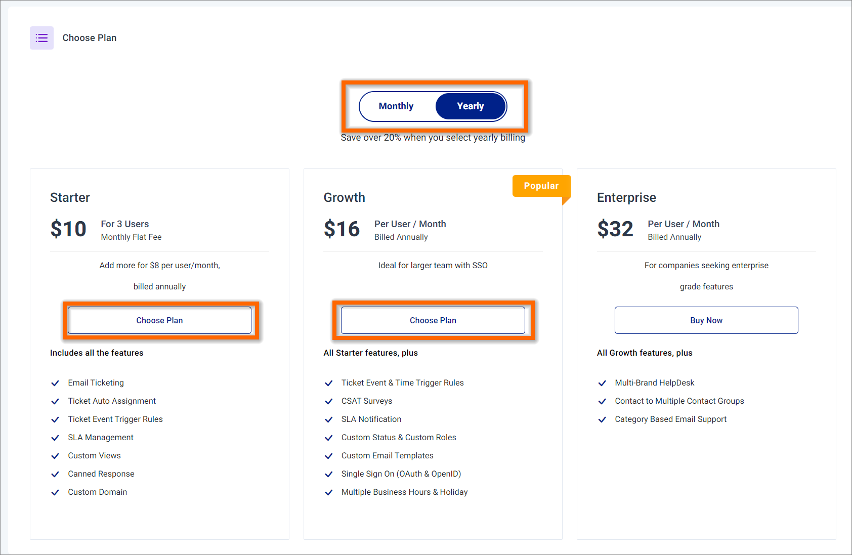
Task: Click 'For 3 Users' label
Action: click(x=125, y=224)
